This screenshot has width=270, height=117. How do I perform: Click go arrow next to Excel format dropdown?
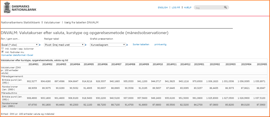point(41,45)
